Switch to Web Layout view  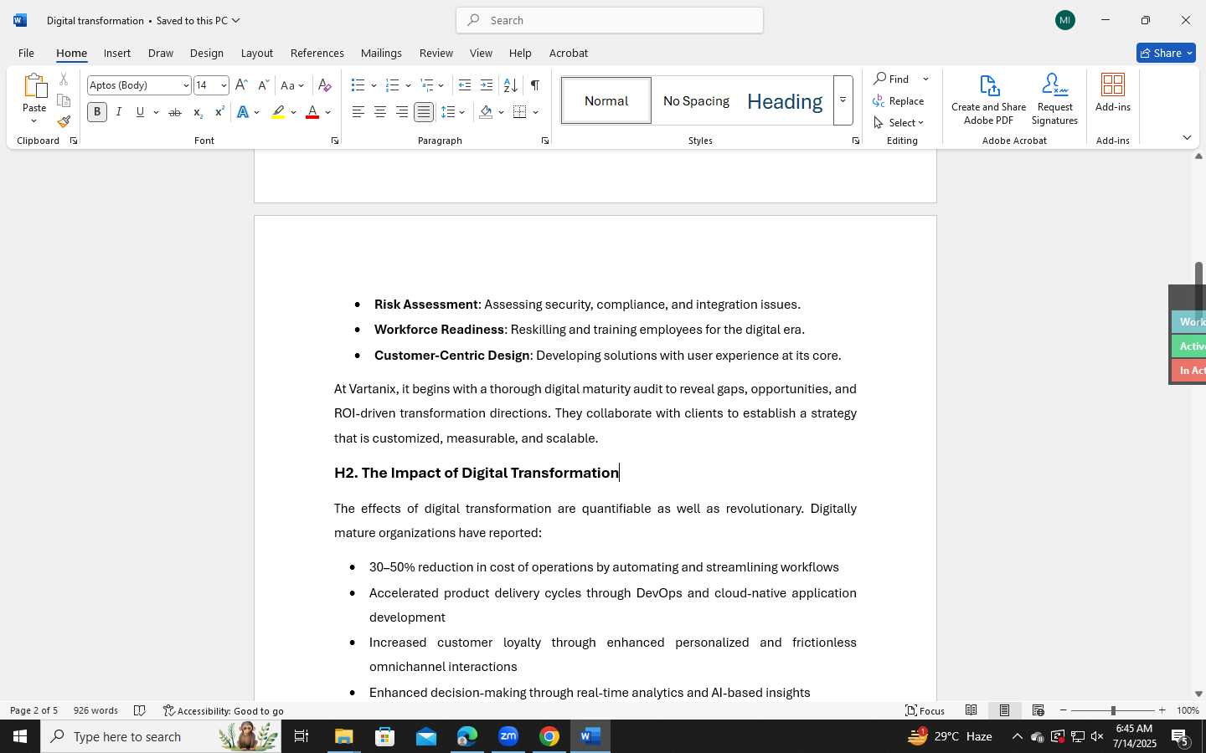pyautogui.click(x=1038, y=710)
